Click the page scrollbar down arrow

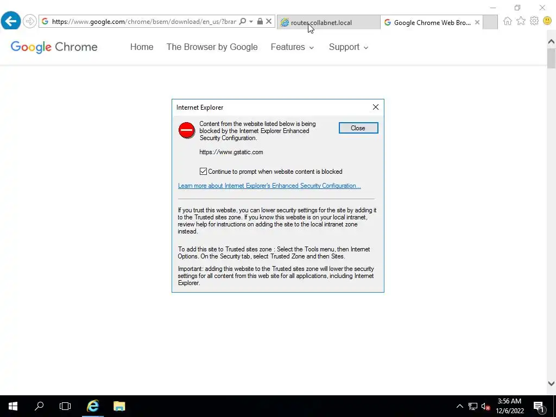pyautogui.click(x=551, y=383)
